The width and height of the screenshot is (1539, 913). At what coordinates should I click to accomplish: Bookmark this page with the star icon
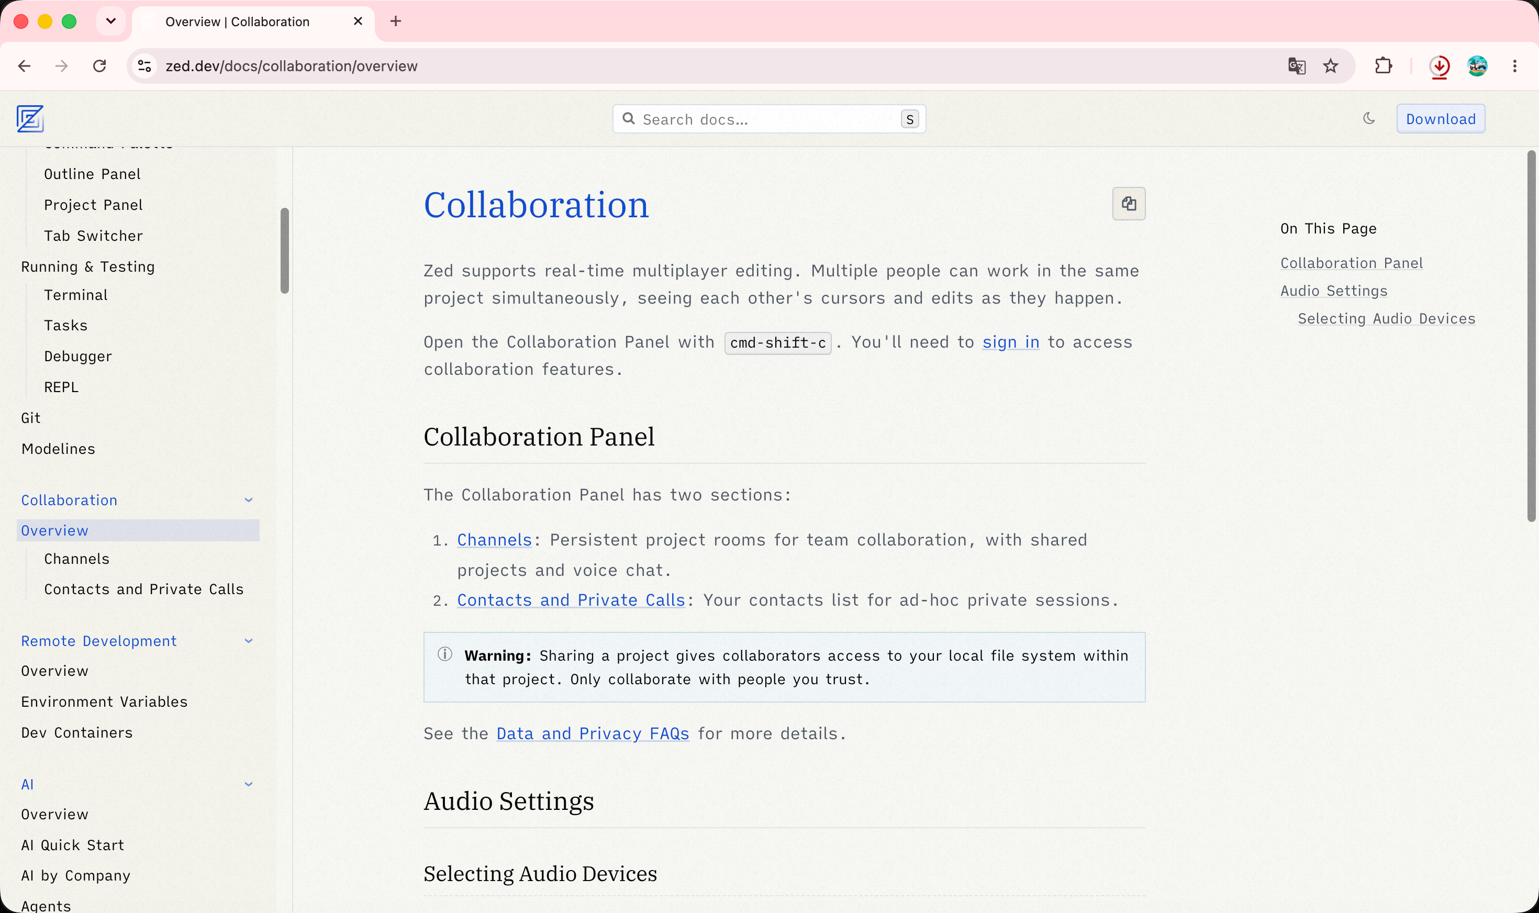(x=1331, y=66)
